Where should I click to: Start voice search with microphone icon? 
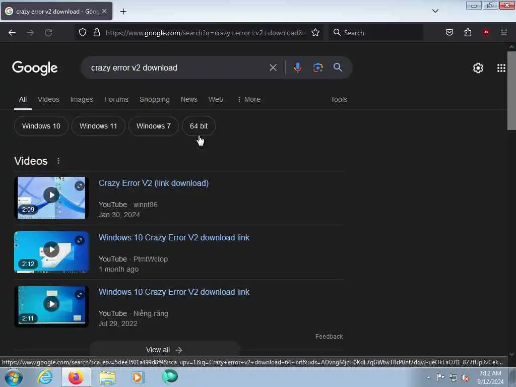click(297, 68)
